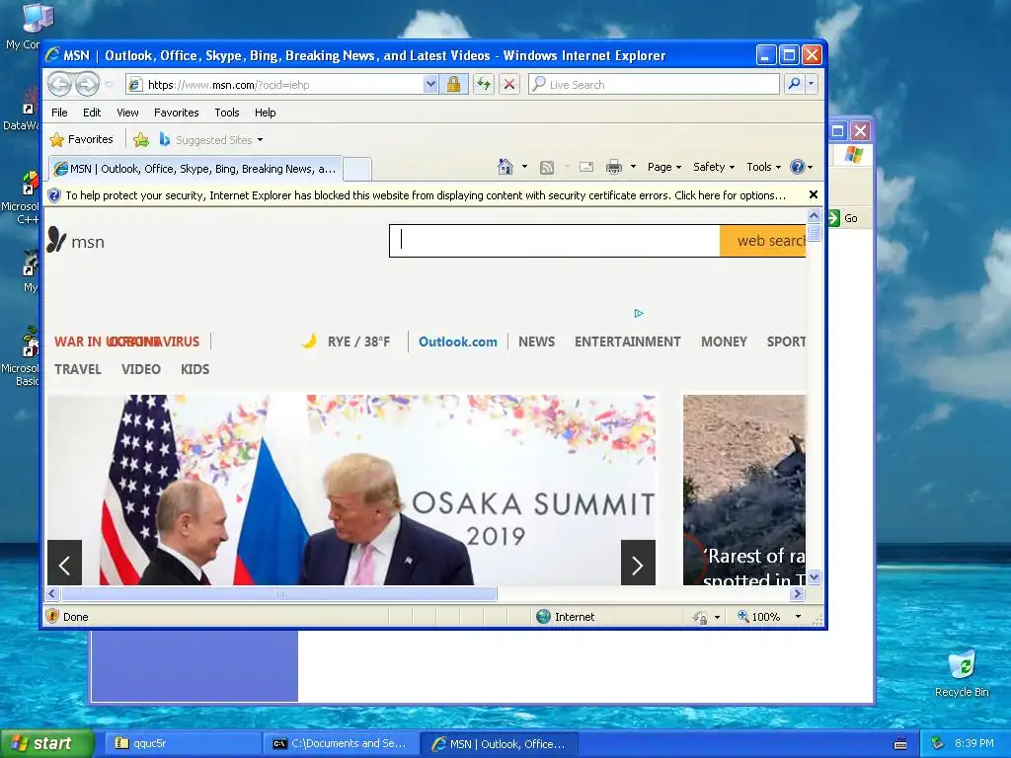Click the horizontal scrollbar thumb

tap(278, 593)
